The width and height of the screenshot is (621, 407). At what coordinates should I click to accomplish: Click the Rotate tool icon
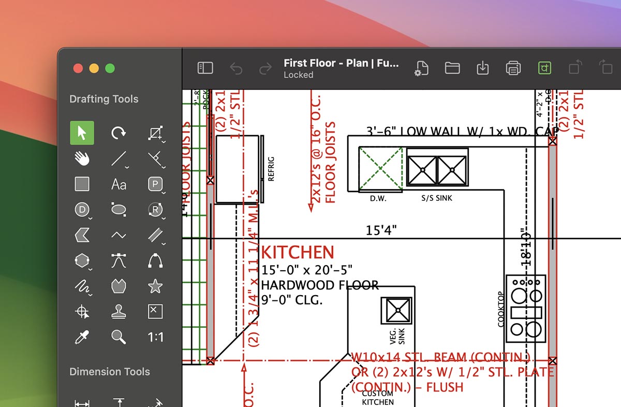[x=119, y=133]
